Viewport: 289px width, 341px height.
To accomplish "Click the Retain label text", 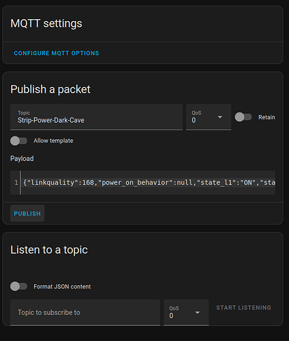I will (267, 117).
